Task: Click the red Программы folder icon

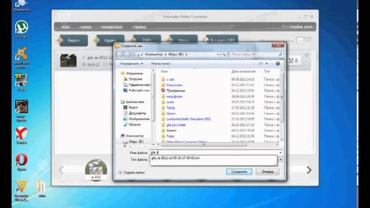Action: point(163,90)
